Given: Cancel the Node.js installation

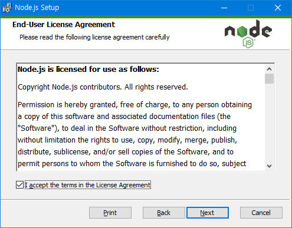Looking at the screenshot, I should (261, 213).
